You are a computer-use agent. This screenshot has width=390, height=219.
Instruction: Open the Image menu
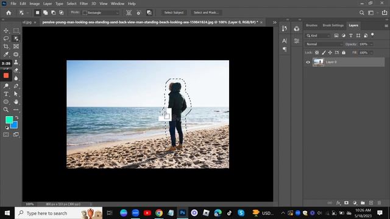[34, 4]
